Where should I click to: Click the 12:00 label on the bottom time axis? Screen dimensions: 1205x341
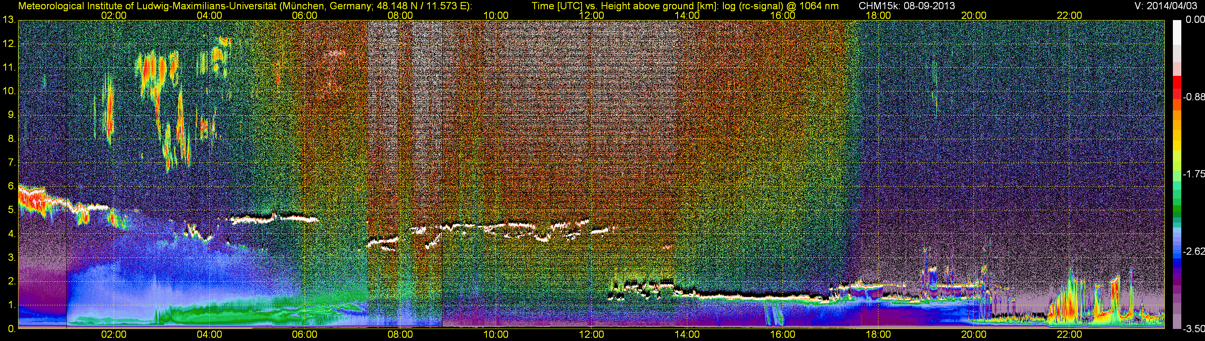[x=591, y=335]
